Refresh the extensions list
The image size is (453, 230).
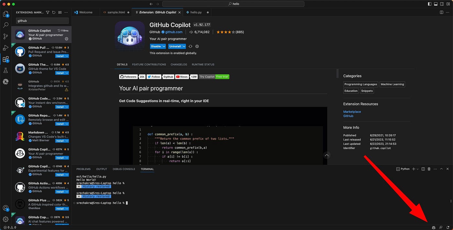54,12
